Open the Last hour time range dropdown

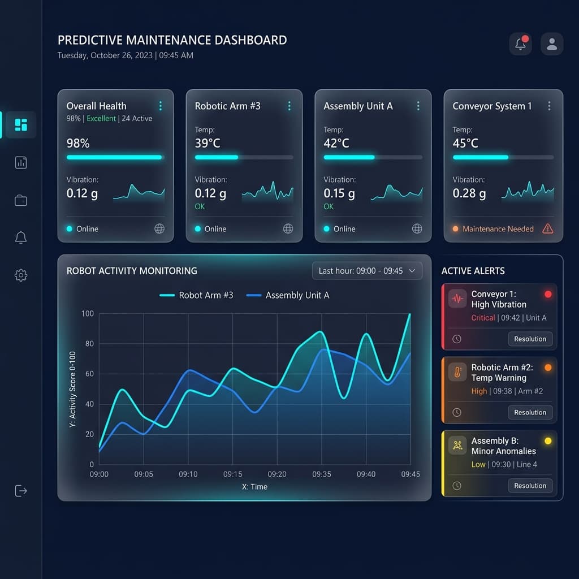[367, 271]
